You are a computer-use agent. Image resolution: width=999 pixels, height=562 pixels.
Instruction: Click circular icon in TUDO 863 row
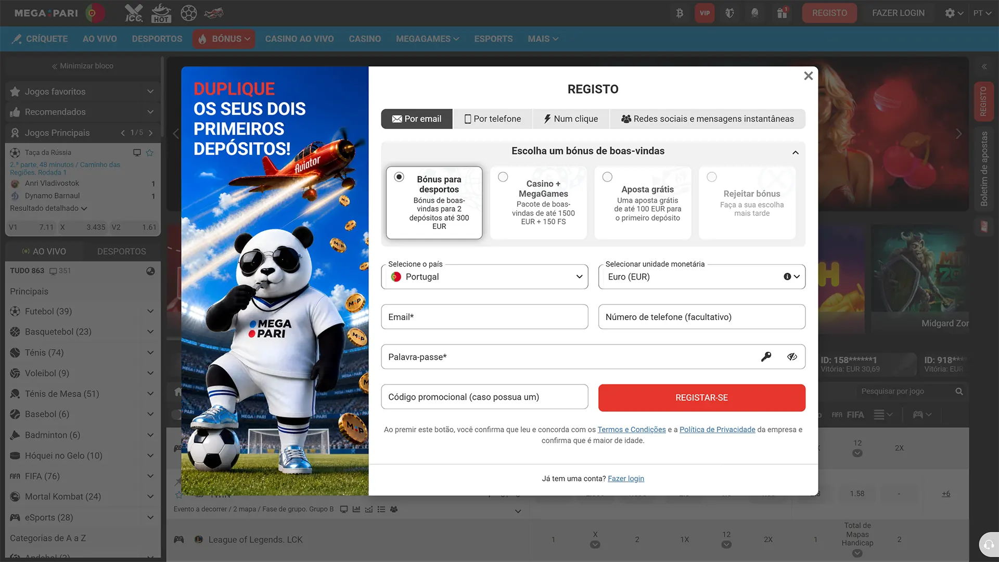click(x=150, y=271)
